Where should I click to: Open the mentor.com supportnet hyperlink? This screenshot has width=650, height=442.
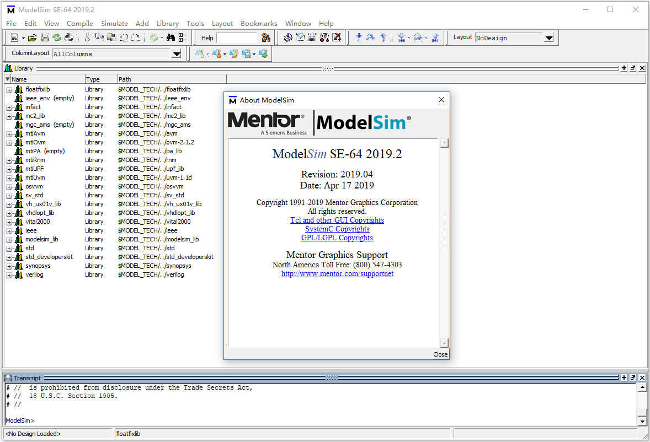[x=337, y=273]
